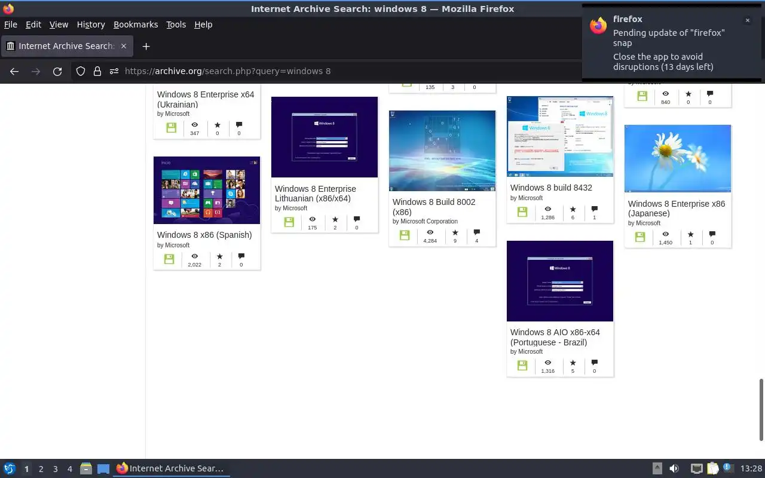Open the File menu
This screenshot has height=478, width=765.
pyautogui.click(x=11, y=24)
